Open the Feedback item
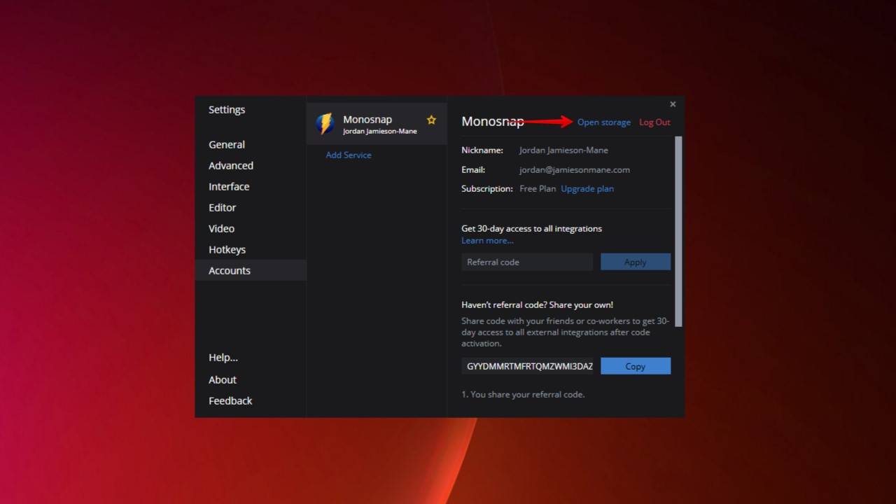 point(230,401)
